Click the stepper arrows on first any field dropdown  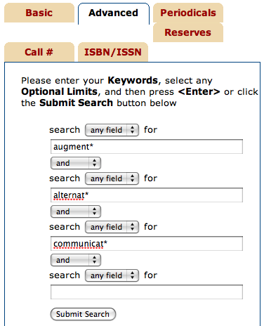click(133, 130)
